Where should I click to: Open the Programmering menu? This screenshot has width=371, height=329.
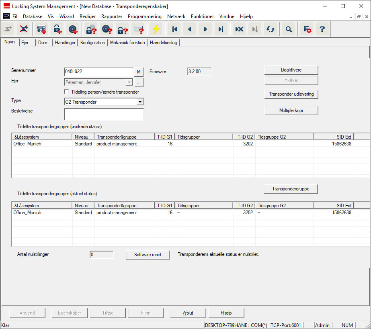(144, 16)
